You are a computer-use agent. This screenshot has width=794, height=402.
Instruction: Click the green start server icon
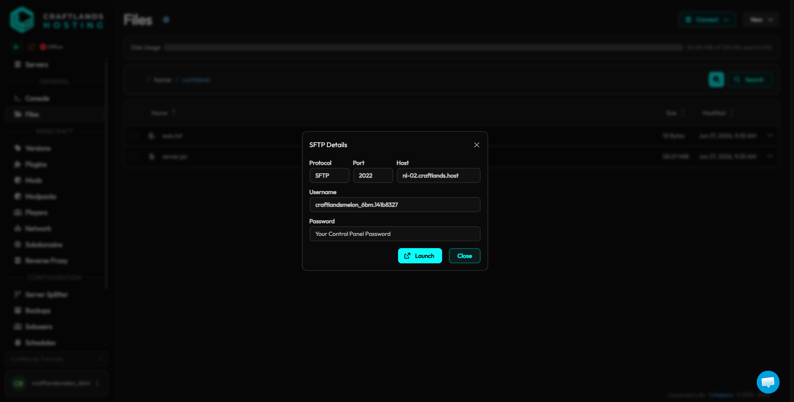pyautogui.click(x=16, y=47)
